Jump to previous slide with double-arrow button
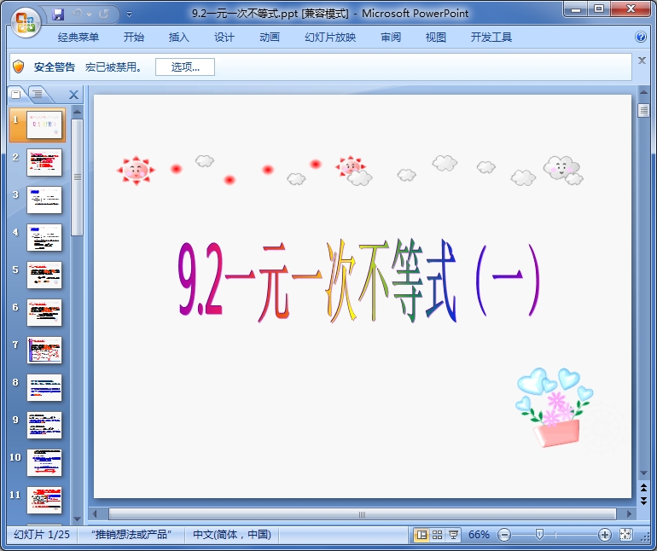 click(x=643, y=488)
